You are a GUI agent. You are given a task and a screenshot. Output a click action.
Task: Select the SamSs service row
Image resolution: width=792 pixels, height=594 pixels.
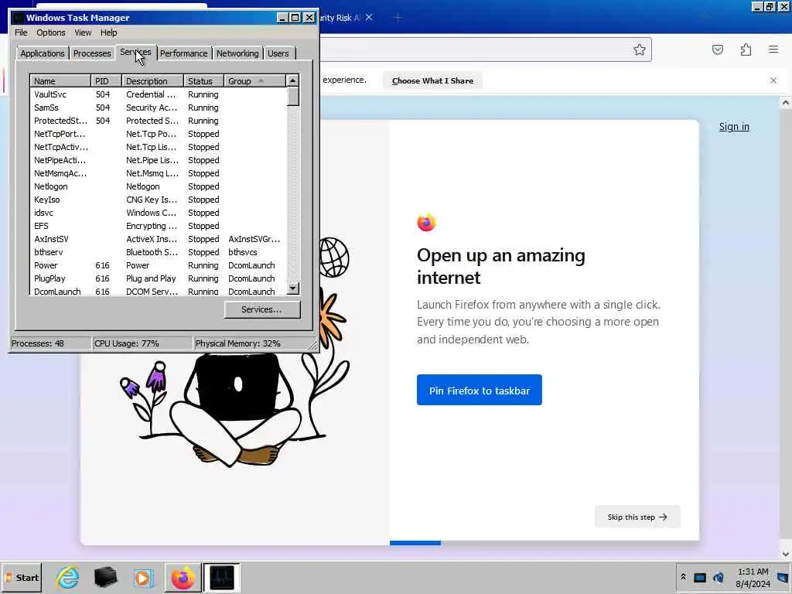pyautogui.click(x=158, y=108)
